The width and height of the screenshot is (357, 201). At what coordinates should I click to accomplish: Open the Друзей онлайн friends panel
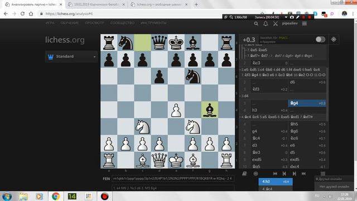pos(334,179)
